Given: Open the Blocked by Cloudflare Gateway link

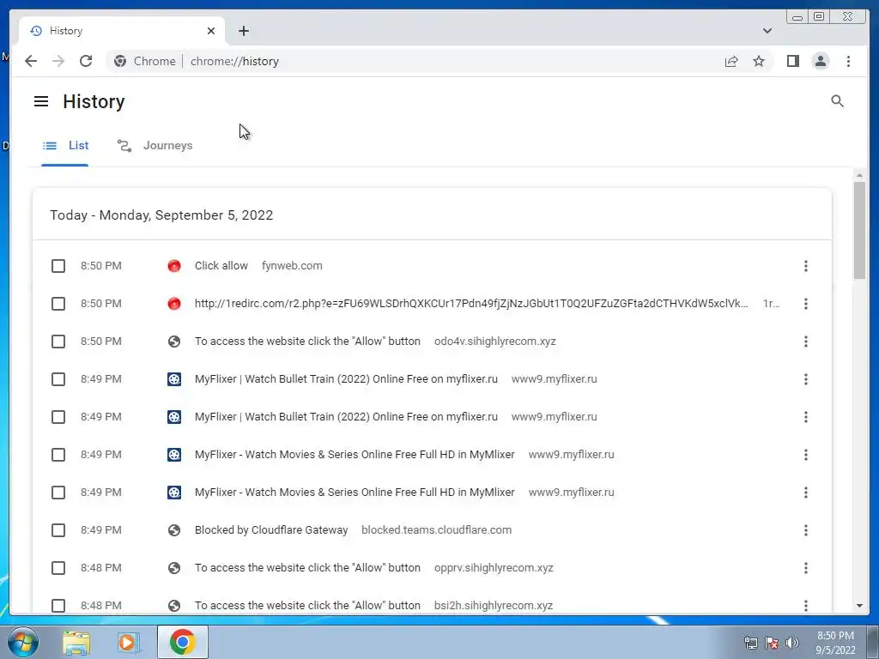Looking at the screenshot, I should tap(271, 530).
